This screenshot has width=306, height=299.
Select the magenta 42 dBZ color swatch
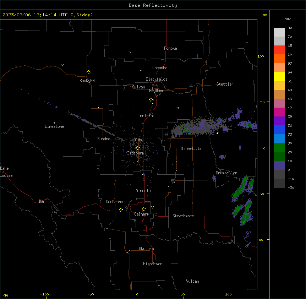279,112
